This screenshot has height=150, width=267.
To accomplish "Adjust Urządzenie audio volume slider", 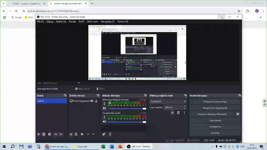I will coord(127,122).
